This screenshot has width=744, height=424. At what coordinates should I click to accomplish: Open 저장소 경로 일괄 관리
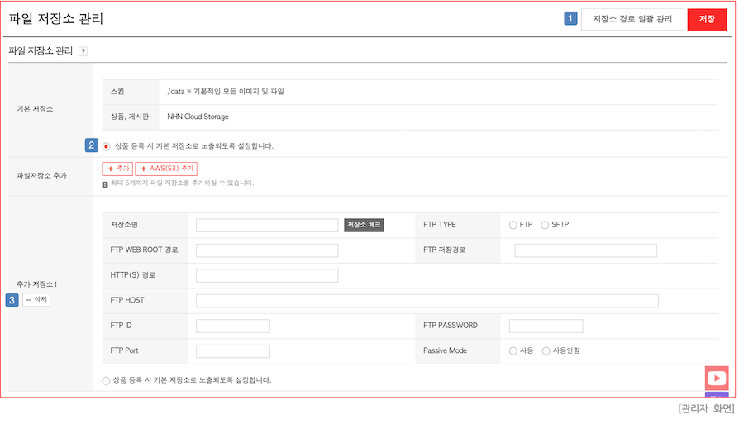pos(632,19)
